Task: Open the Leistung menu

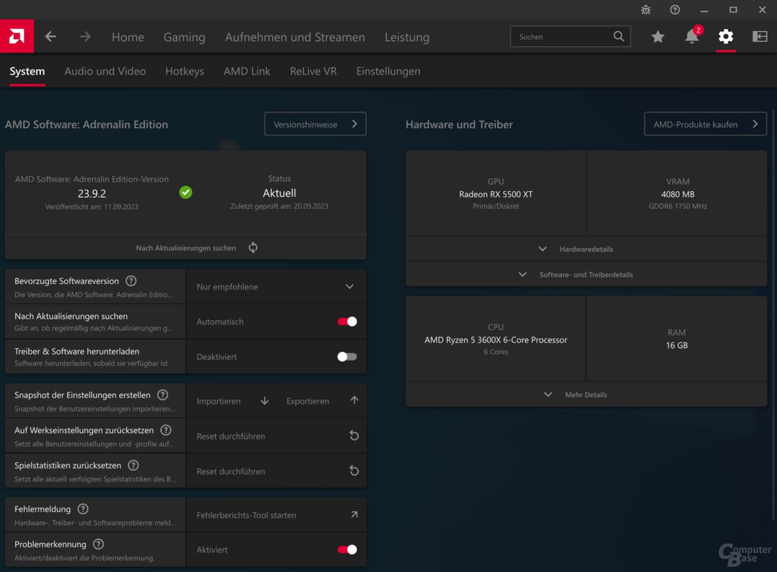Action: [x=407, y=37]
